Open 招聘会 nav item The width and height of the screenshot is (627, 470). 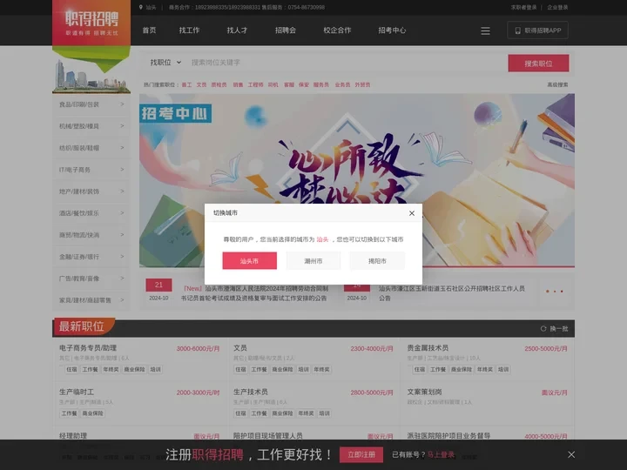pos(286,30)
